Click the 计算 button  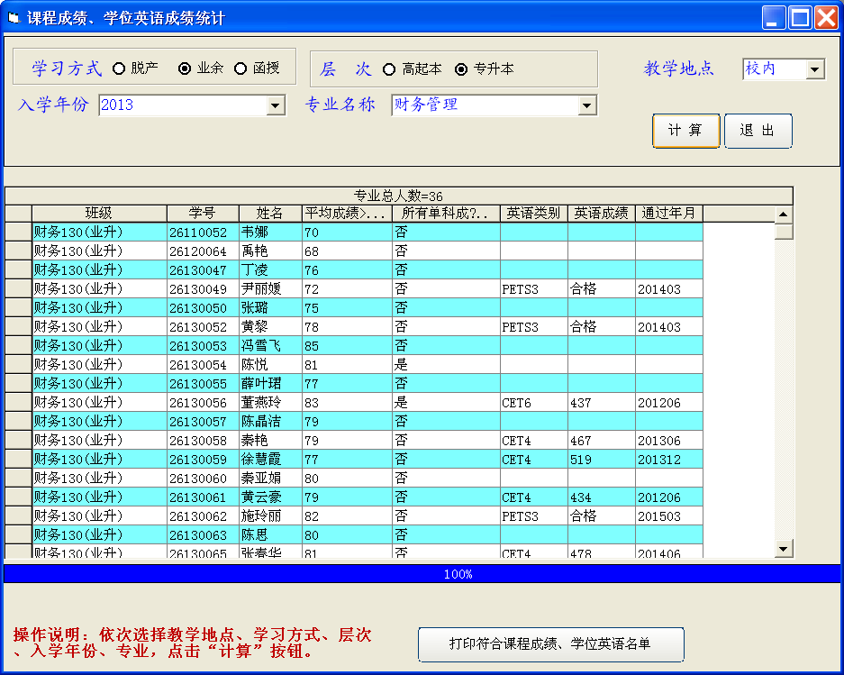click(x=685, y=131)
